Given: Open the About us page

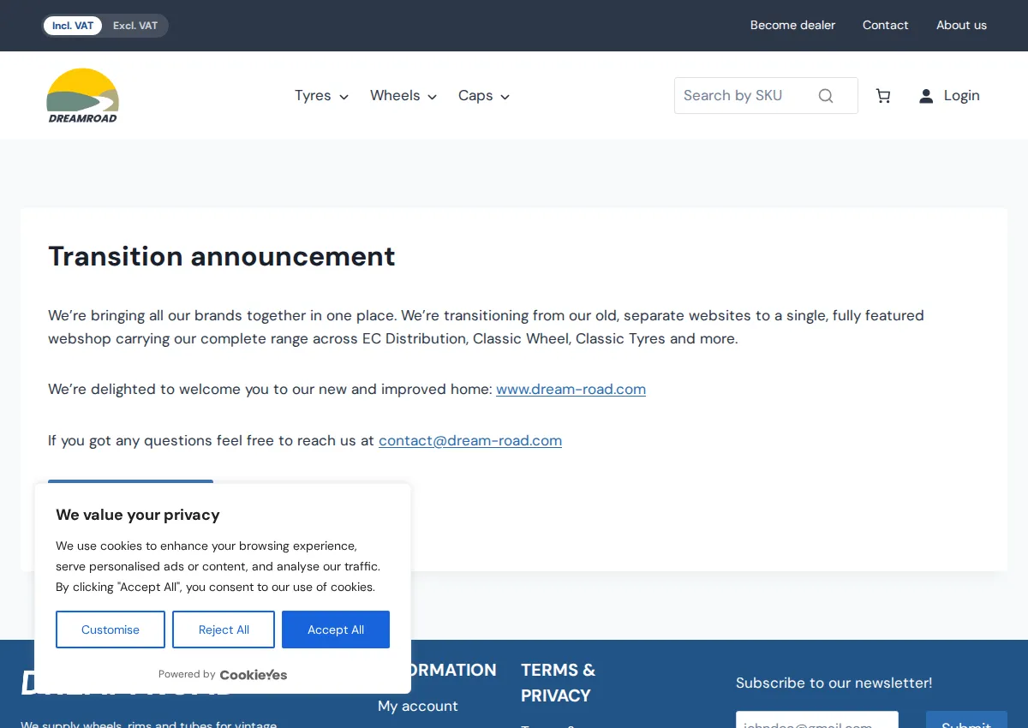Looking at the screenshot, I should coord(961,26).
